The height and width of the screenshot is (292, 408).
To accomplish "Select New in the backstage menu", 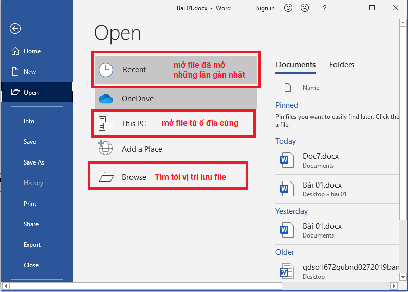I will 37,72.
